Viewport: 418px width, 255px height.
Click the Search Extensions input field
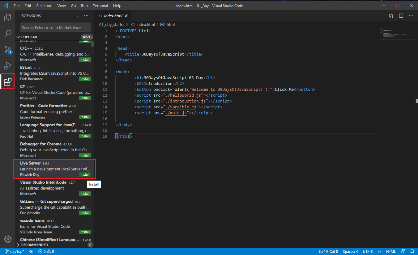(x=55, y=27)
